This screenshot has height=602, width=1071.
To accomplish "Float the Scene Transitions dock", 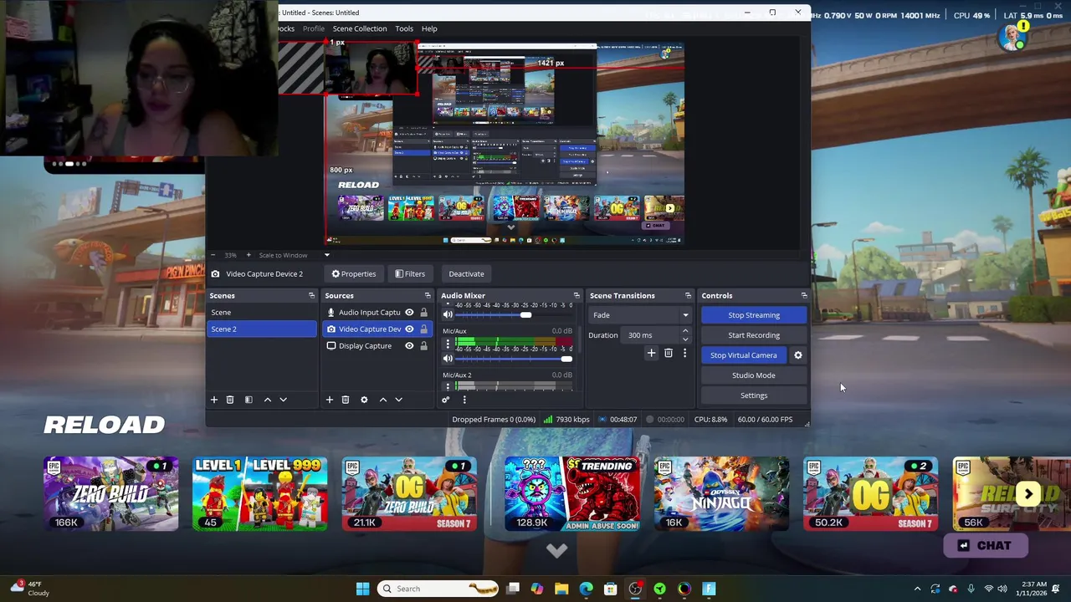I will [x=689, y=295].
